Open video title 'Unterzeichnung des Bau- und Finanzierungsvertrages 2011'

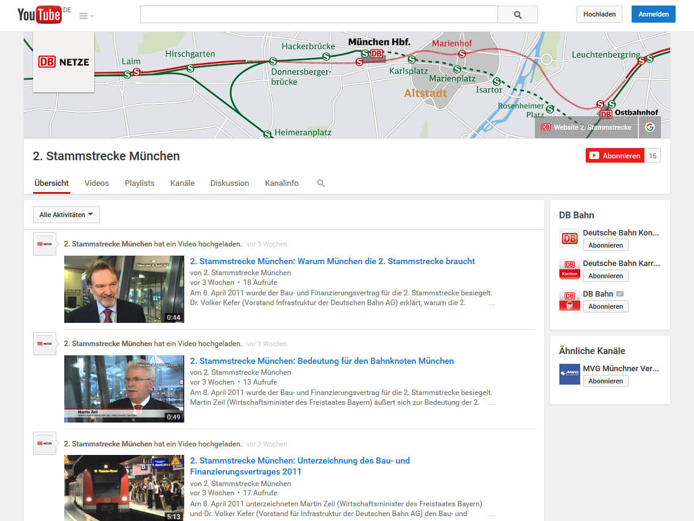(300, 466)
